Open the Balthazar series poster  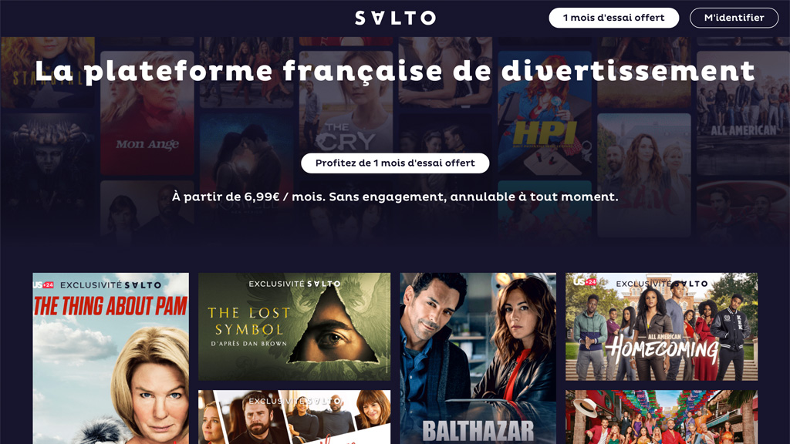(478, 358)
